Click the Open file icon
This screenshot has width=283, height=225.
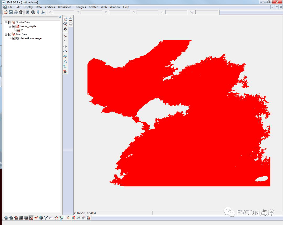6,12
